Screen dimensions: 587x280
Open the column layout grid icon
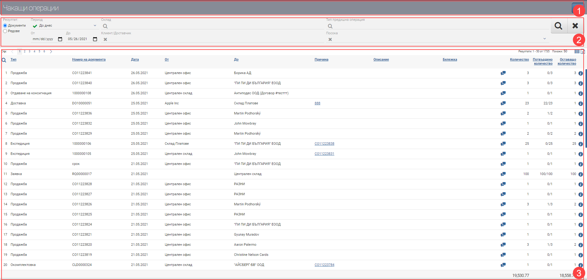pos(577,51)
